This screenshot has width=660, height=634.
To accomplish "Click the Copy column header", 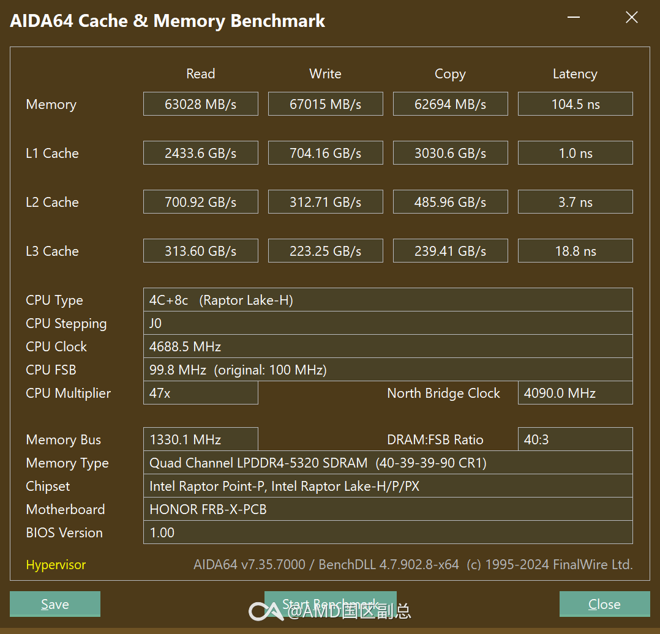I will click(x=451, y=74).
